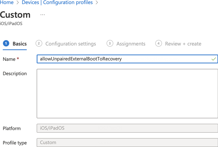The width and height of the screenshot is (218, 147).
Task: Go to Devices | Configuration profiles breadcrumb
Action: 57,2
